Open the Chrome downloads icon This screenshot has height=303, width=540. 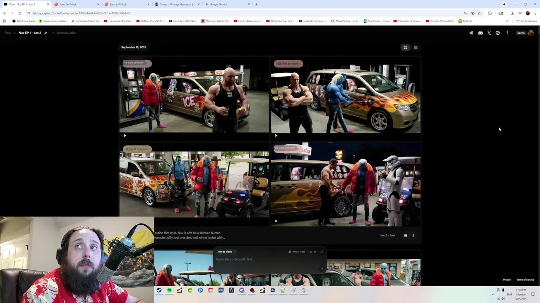click(512, 13)
